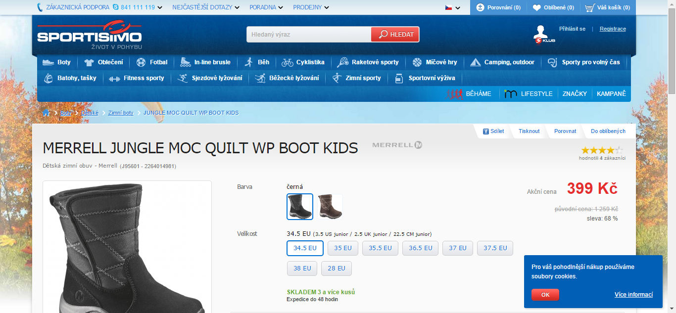Click the t-shirt icon beside Oblečení
676x313 pixels.
coord(89,62)
